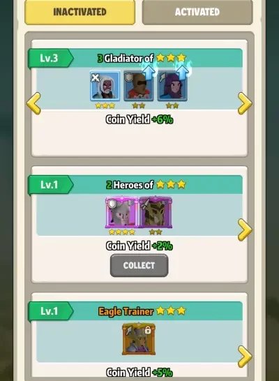Go back with left arrow on Gladiator card
Image resolution: width=279 pixels, height=381 pixels.
pyautogui.click(x=33, y=103)
